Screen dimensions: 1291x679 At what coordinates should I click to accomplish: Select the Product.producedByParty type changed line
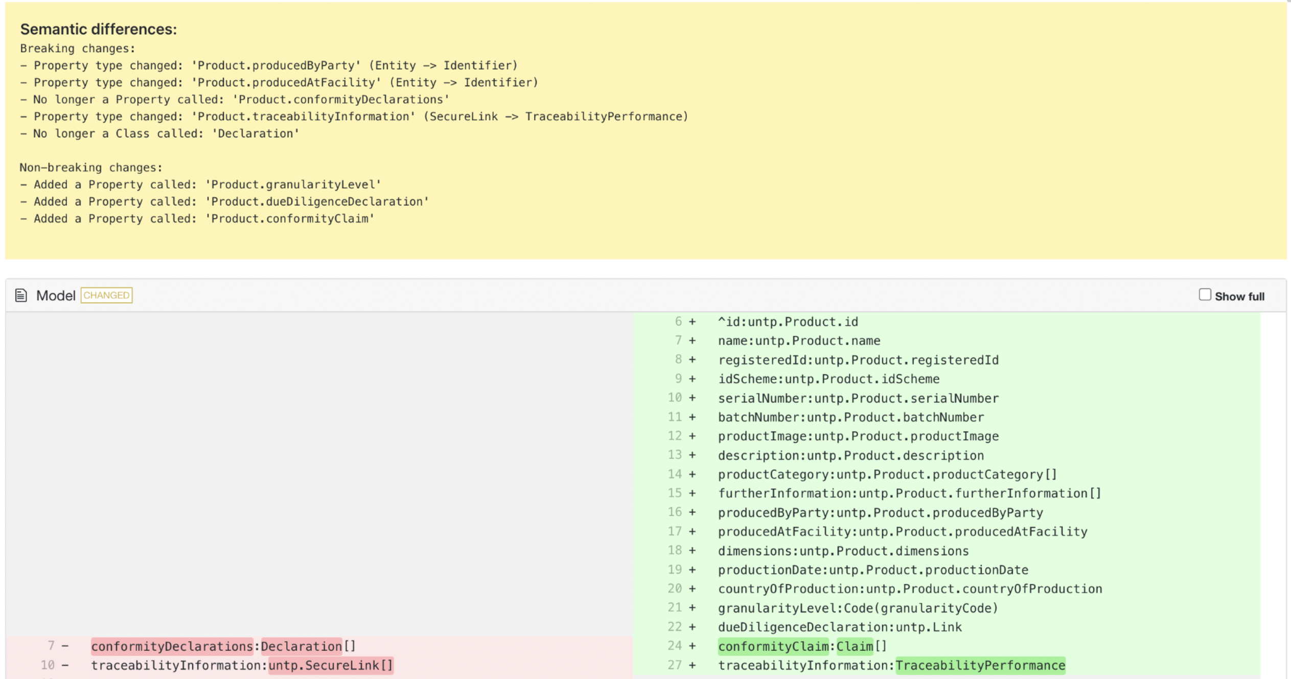pos(269,65)
